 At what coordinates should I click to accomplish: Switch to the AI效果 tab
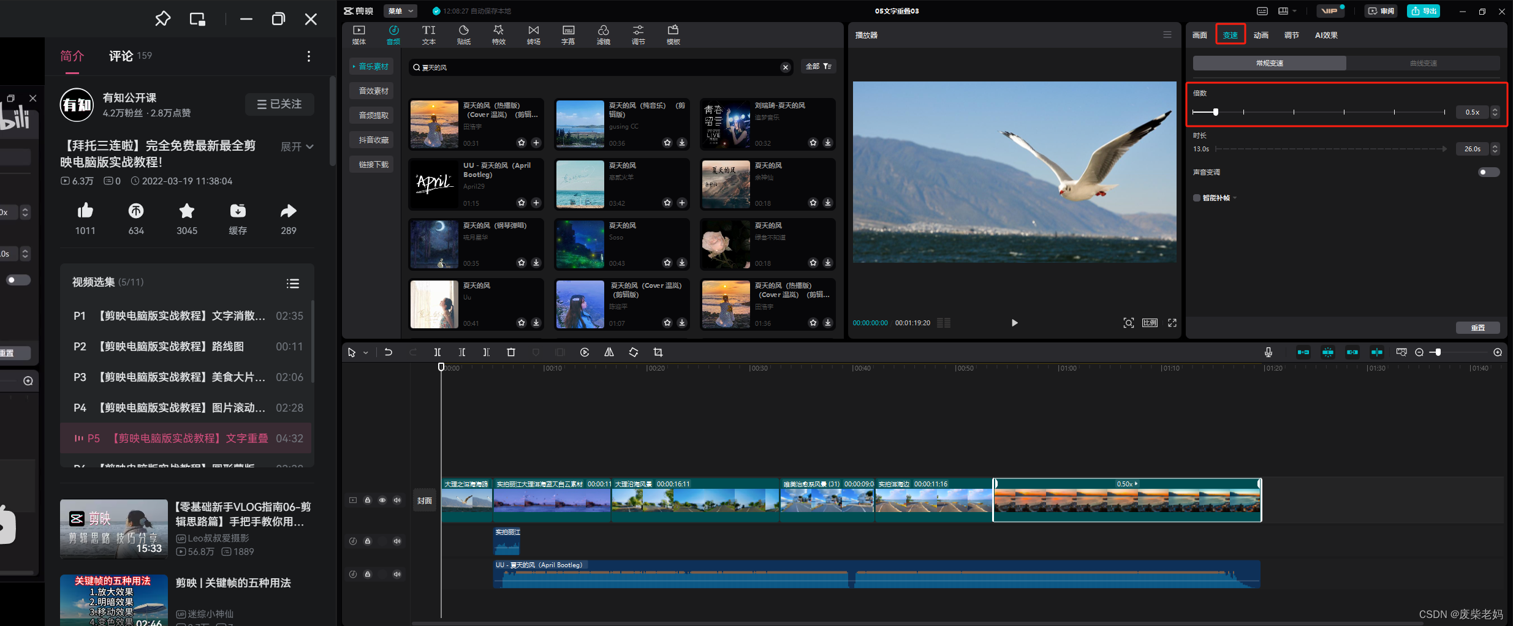[1326, 35]
